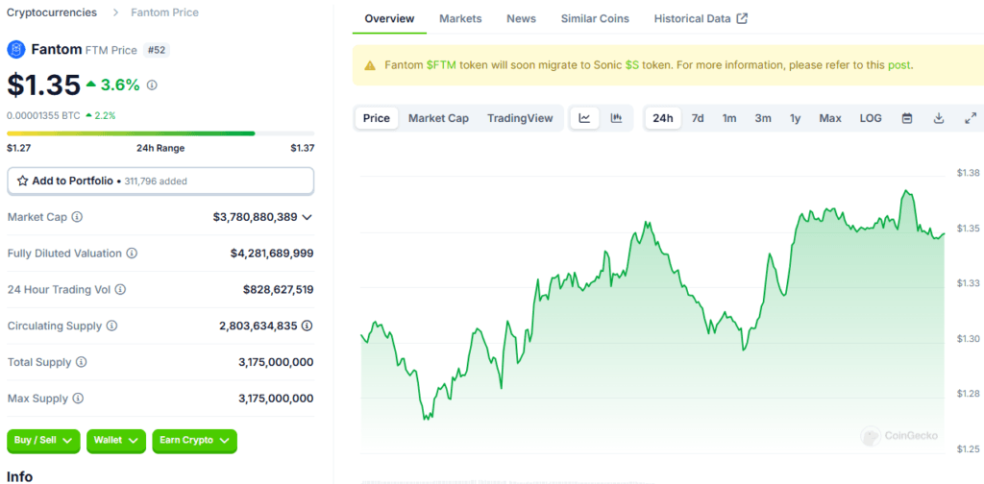The image size is (984, 484).
Task: Click the Info section heading
Action: pos(19,476)
